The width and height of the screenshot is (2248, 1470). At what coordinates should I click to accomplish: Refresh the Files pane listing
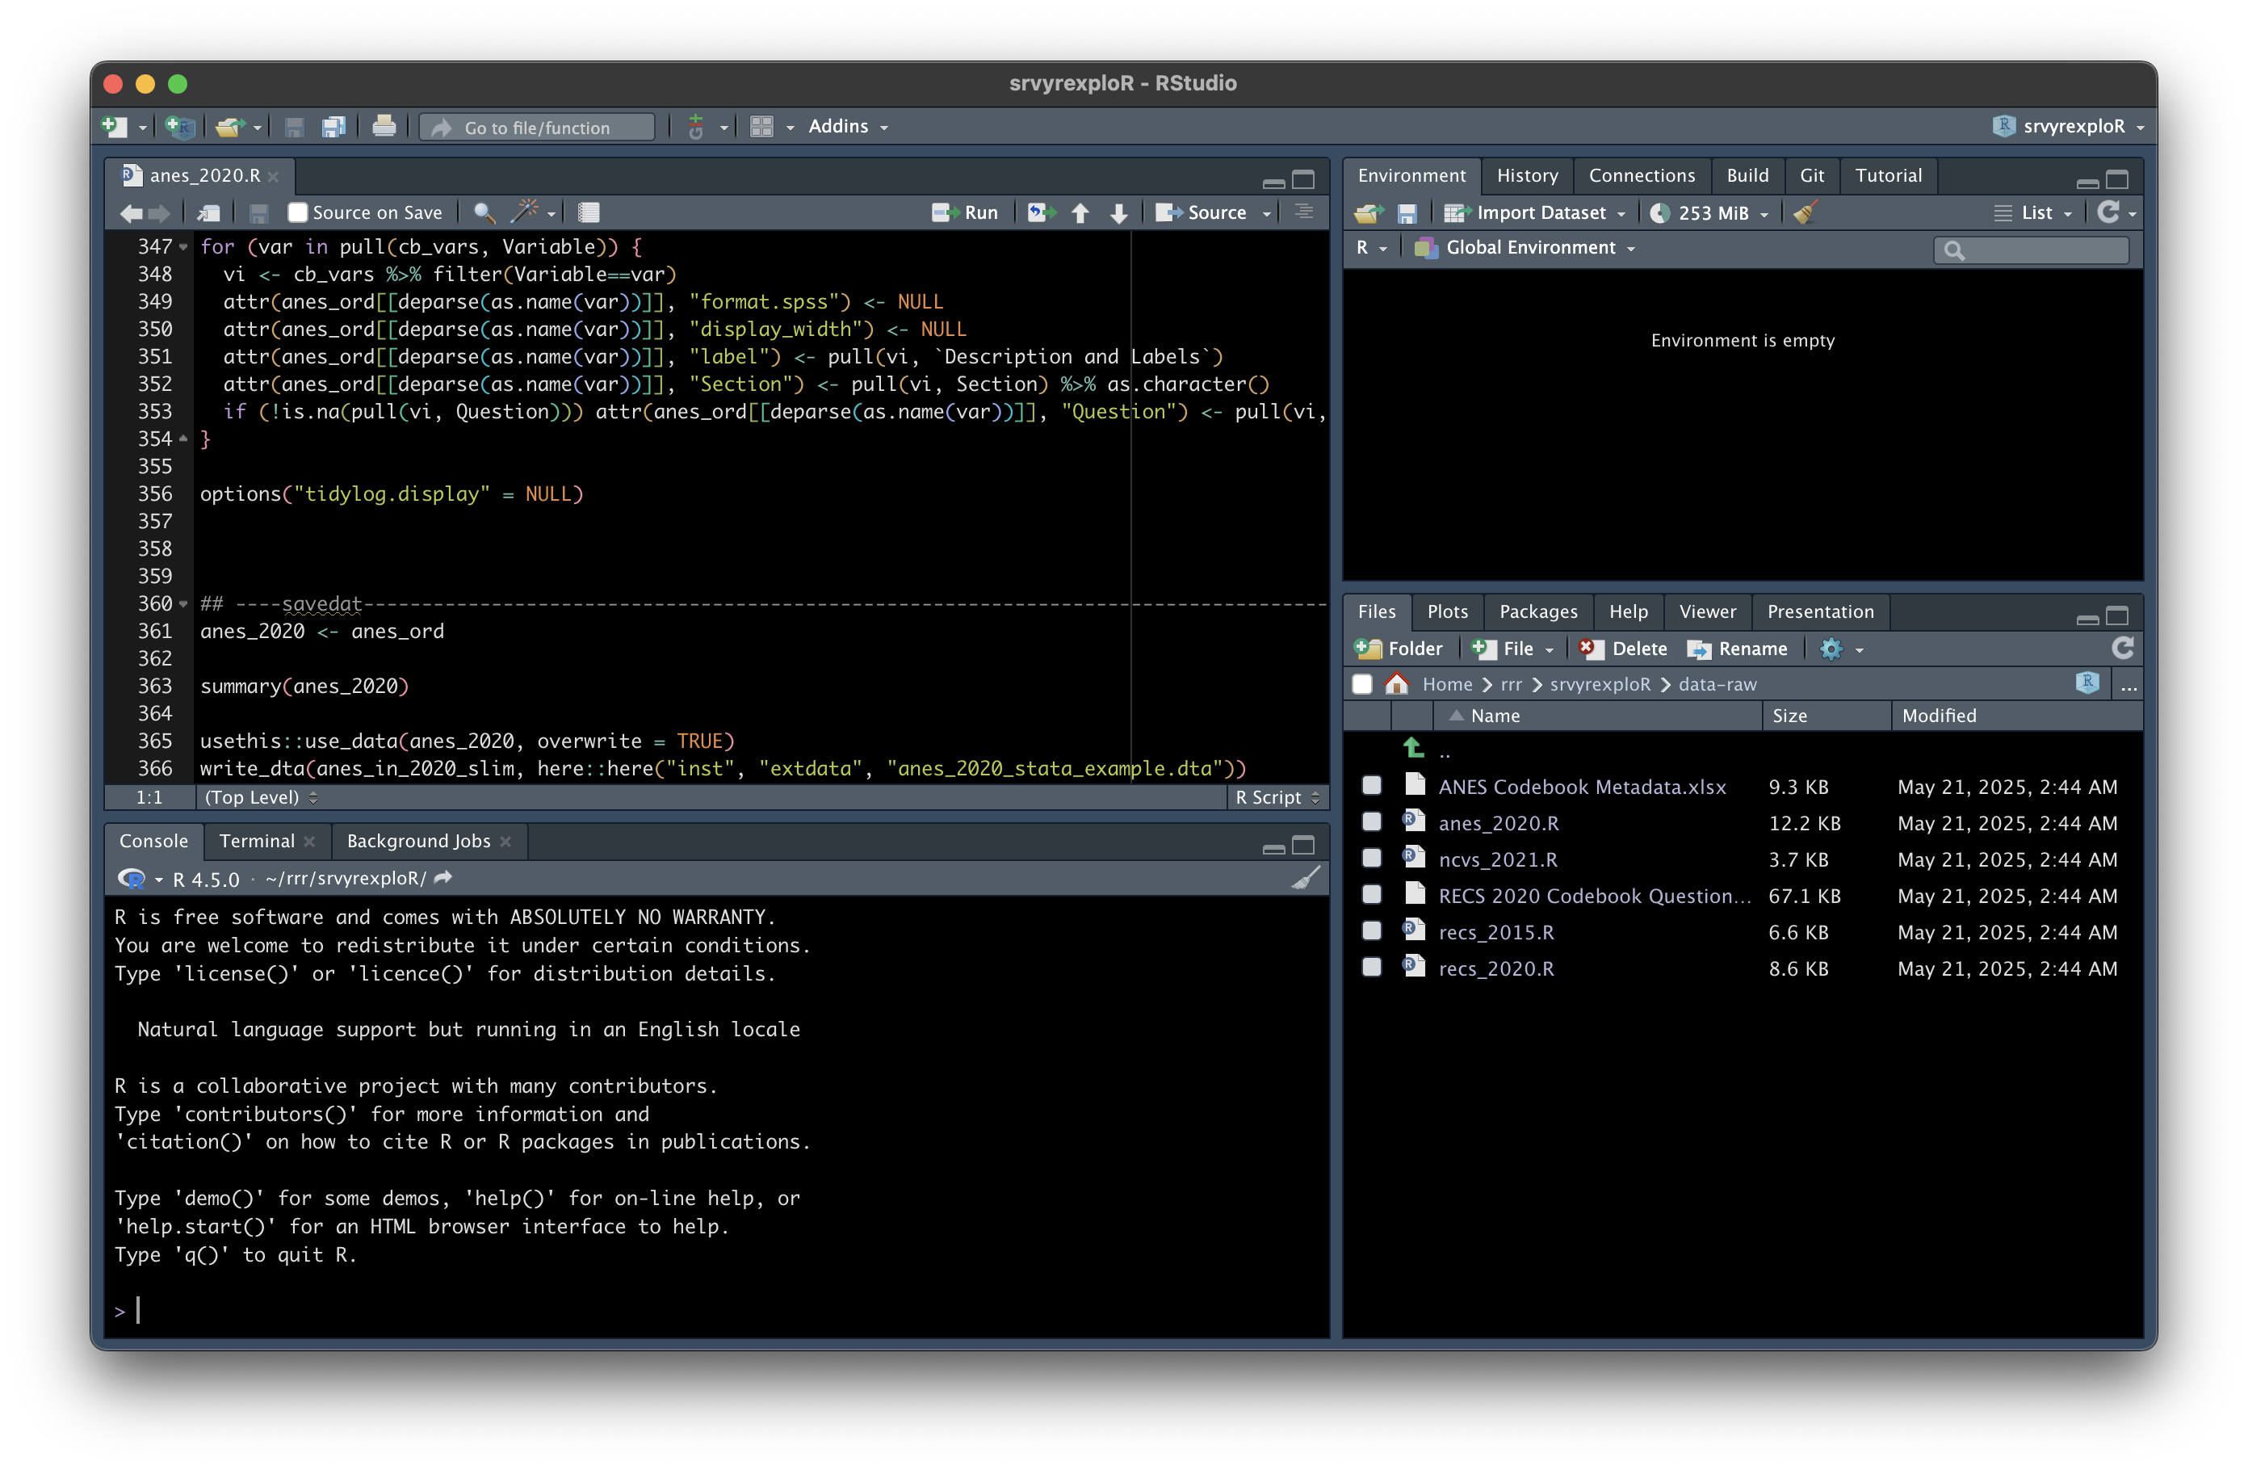(x=2121, y=648)
